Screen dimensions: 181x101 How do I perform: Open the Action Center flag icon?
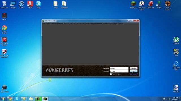[x=164, y=99]
